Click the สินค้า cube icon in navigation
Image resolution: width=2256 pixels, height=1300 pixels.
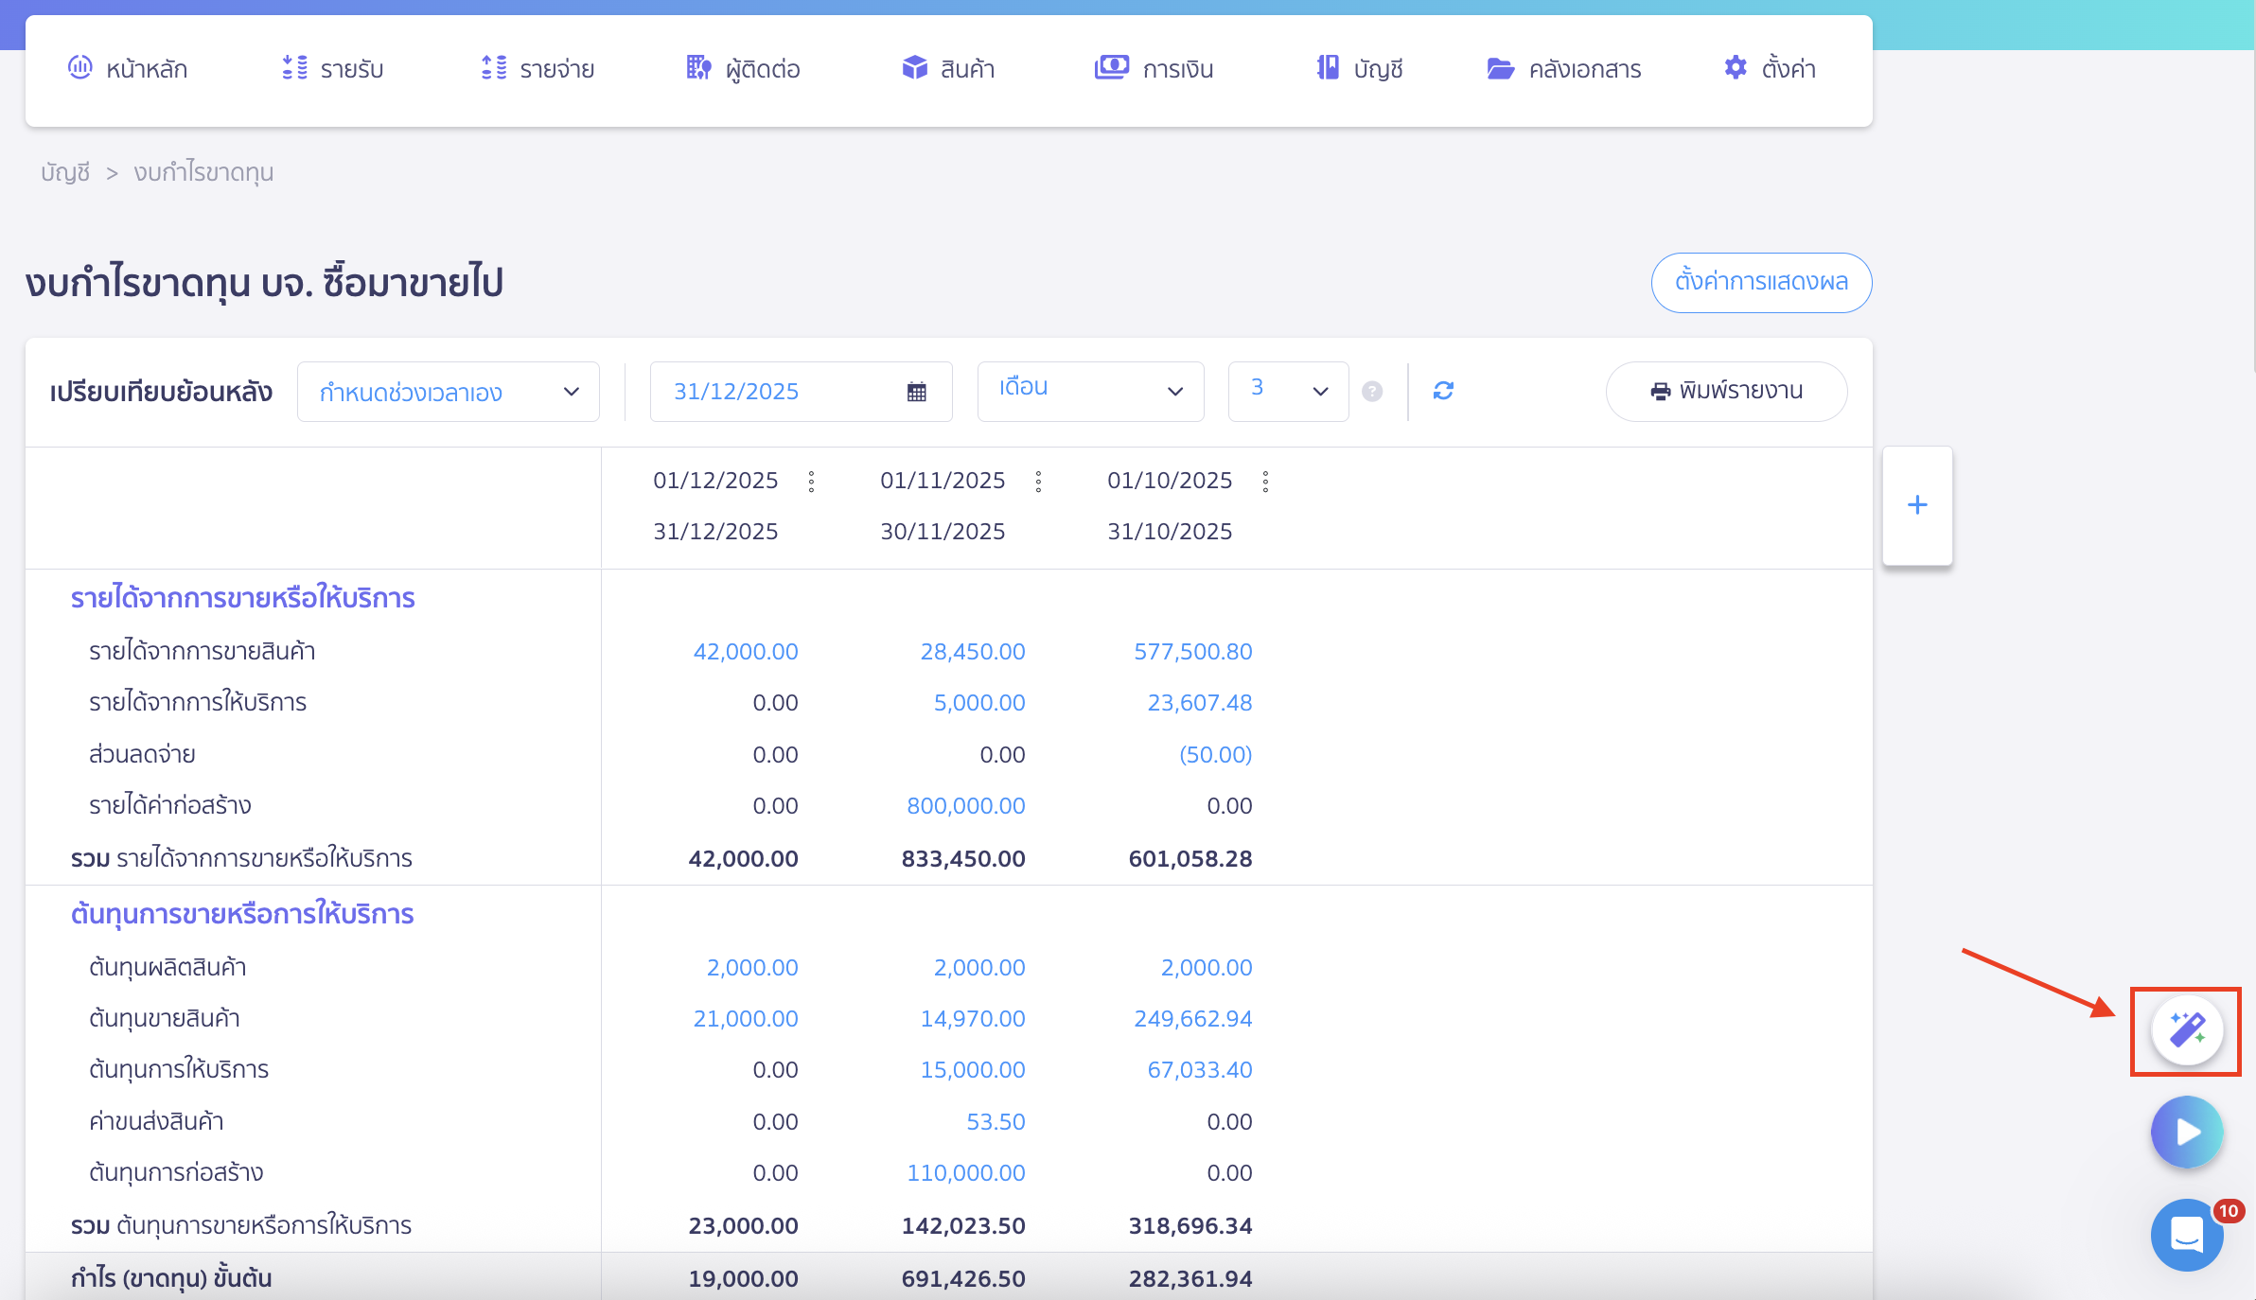coord(914,67)
